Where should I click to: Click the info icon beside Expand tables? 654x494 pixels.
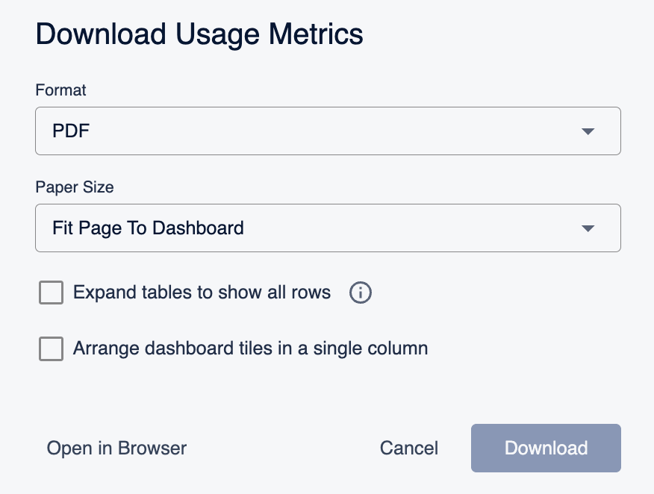tap(361, 293)
